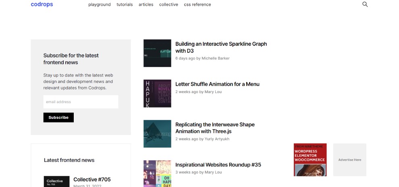Open the Inspirational Websites Roundup thumbnail
The width and height of the screenshot is (399, 187).
157,173
